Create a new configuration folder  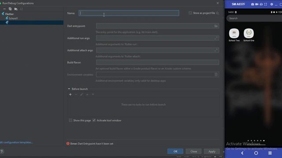[16, 9]
